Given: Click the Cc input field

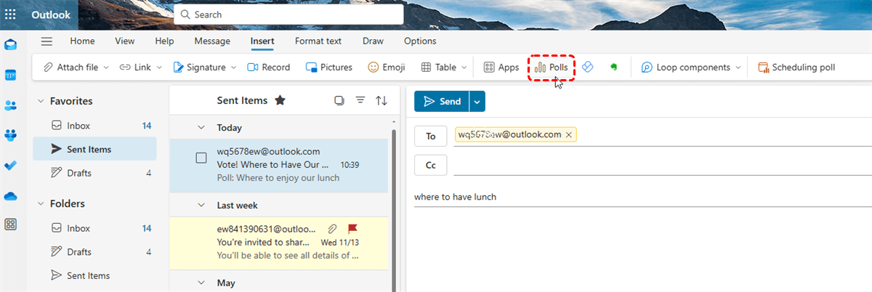Looking at the screenshot, I should [663, 166].
